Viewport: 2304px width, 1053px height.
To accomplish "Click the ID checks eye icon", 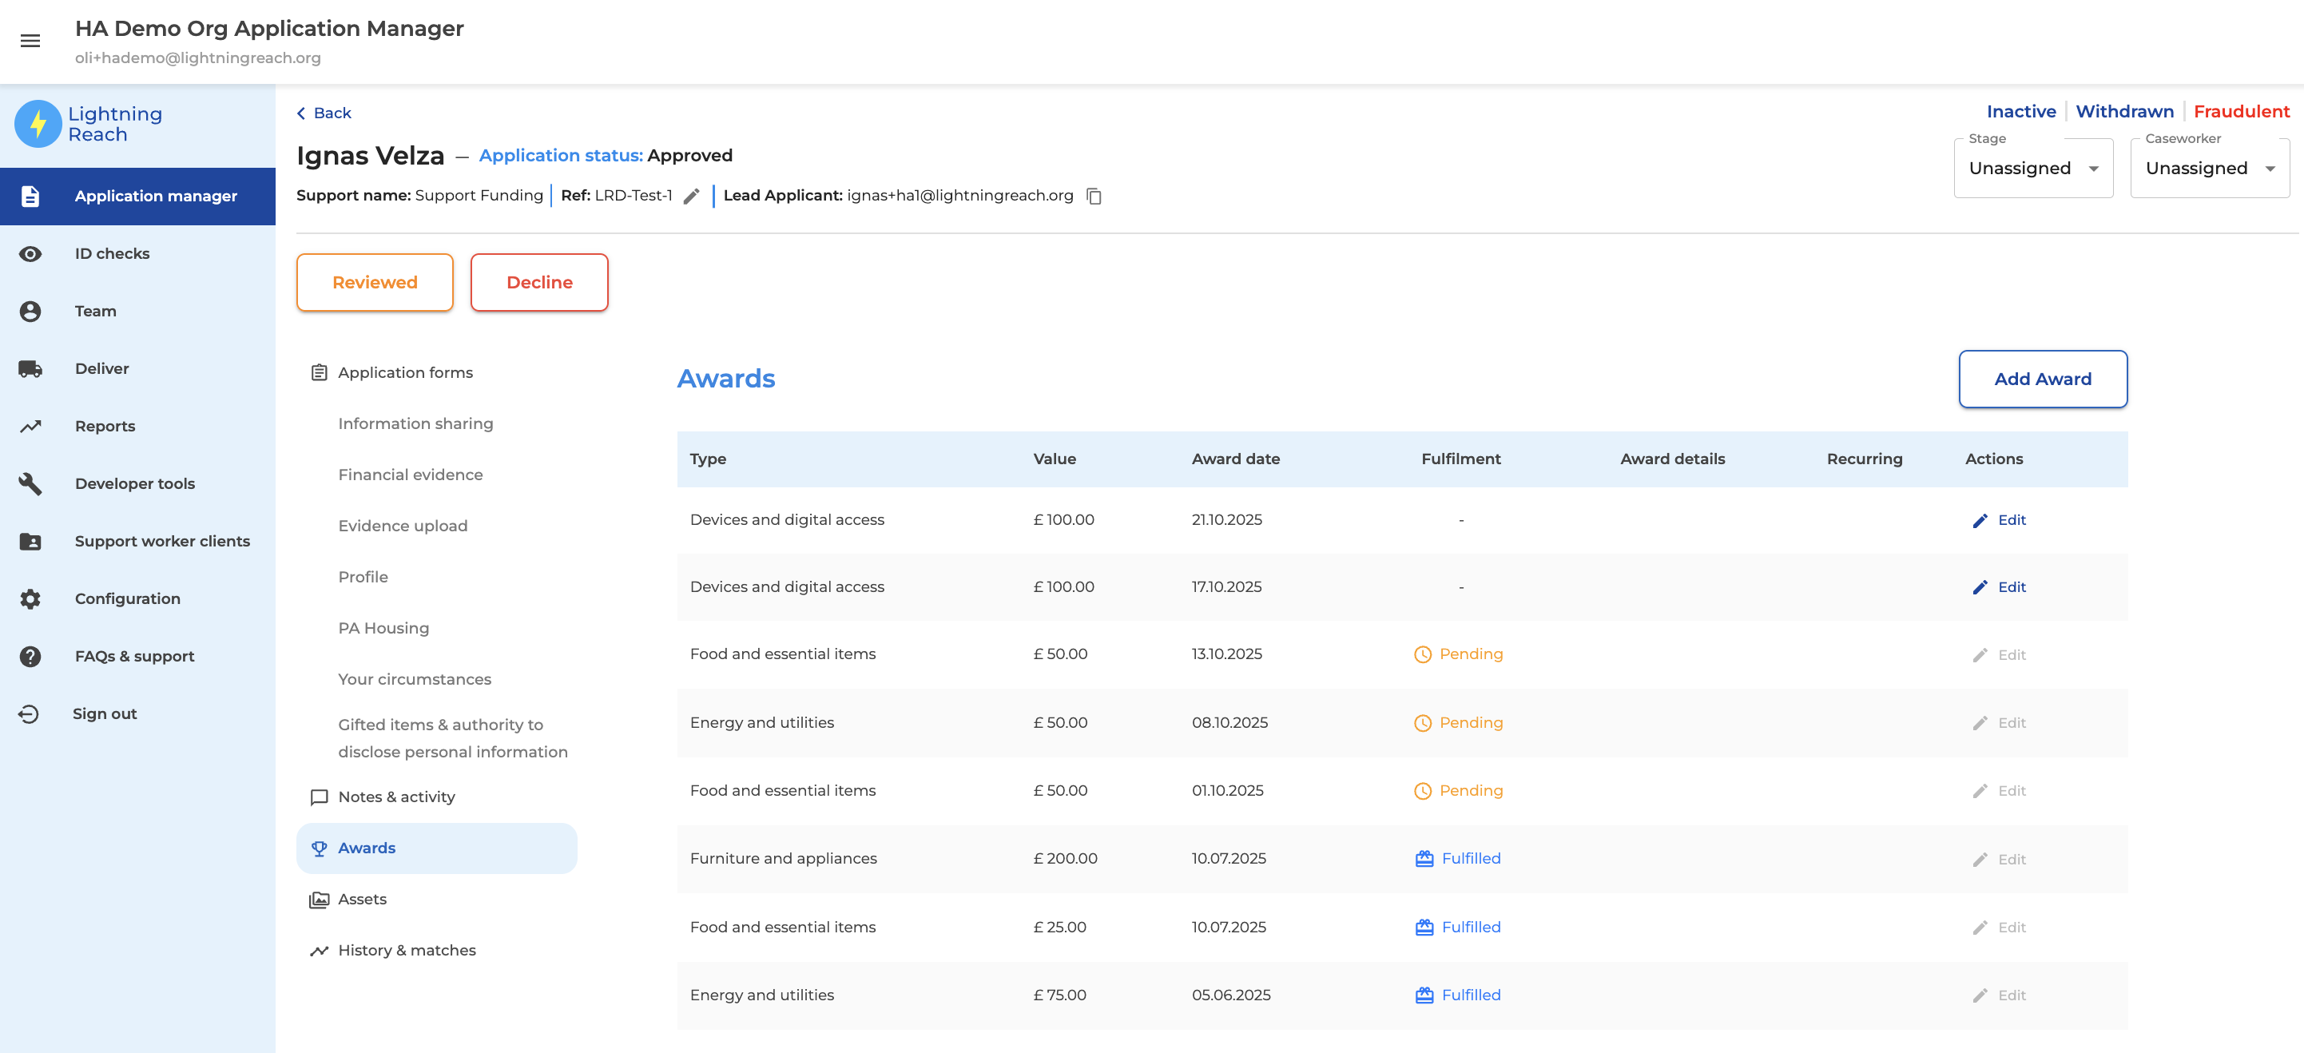I will tap(30, 254).
